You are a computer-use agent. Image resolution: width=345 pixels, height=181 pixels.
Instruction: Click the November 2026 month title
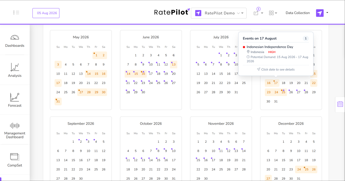click(221, 124)
